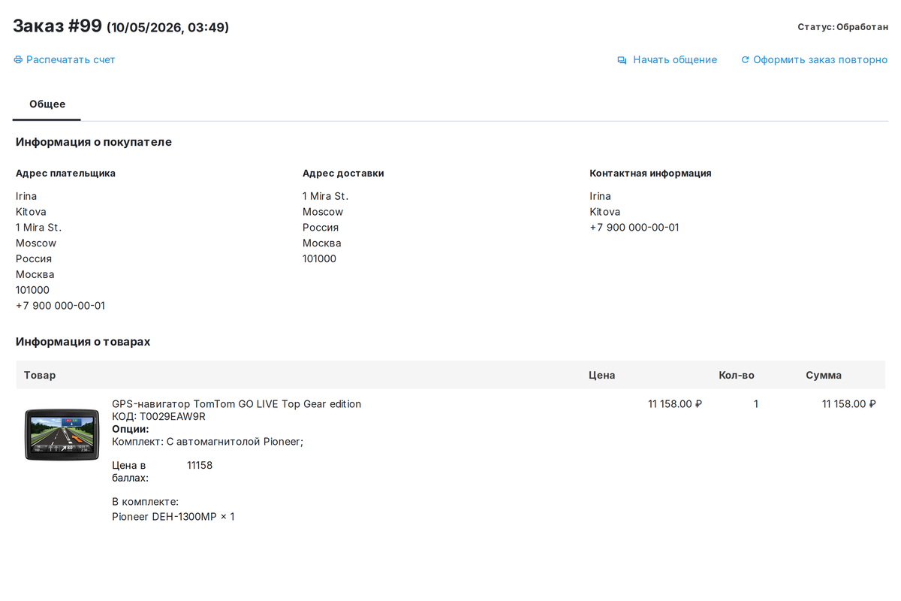
Task: Click the Сумма column header
Action: [824, 376]
